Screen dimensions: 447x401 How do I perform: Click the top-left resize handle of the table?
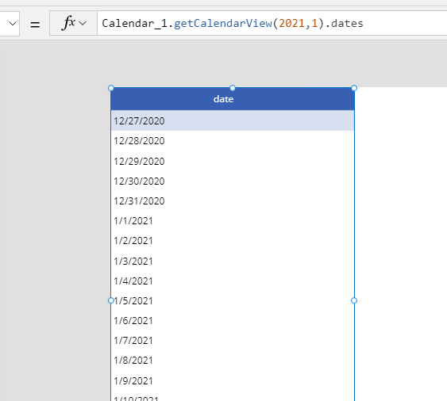click(x=111, y=88)
